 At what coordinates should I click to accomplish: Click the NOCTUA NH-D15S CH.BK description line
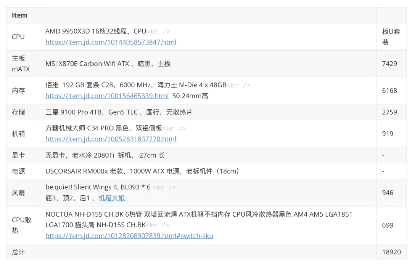click(199, 214)
